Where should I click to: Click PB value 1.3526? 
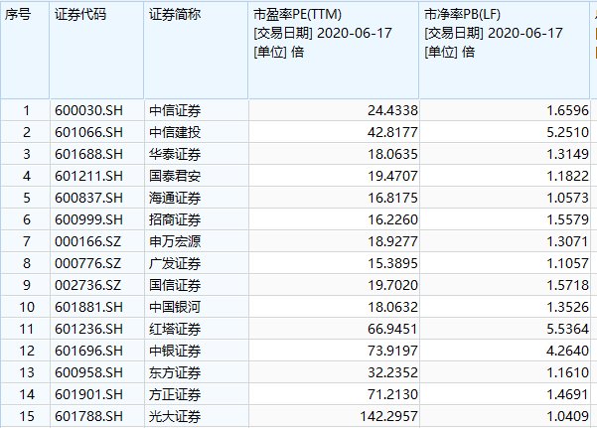point(567,307)
